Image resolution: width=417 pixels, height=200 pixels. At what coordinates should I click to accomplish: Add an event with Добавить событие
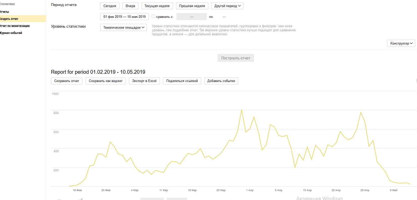click(221, 81)
